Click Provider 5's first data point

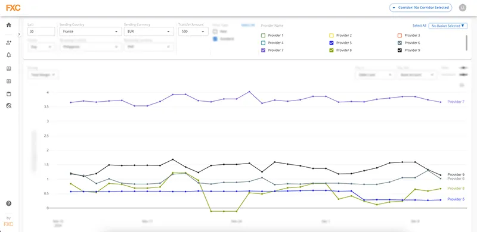[x=71, y=192]
